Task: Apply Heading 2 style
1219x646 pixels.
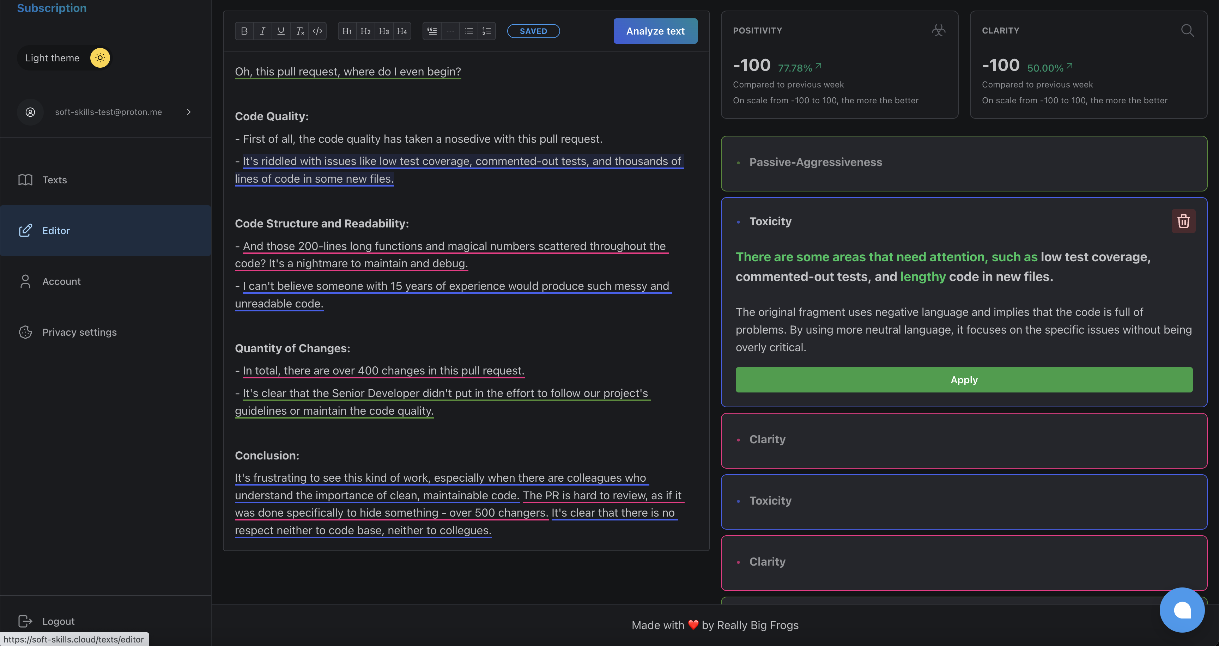Action: 365,31
